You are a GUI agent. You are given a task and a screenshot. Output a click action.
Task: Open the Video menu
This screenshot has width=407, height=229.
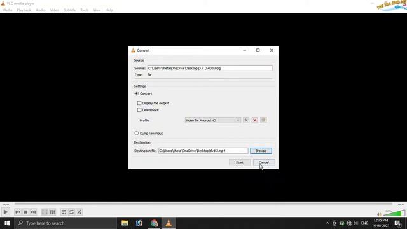tap(54, 10)
